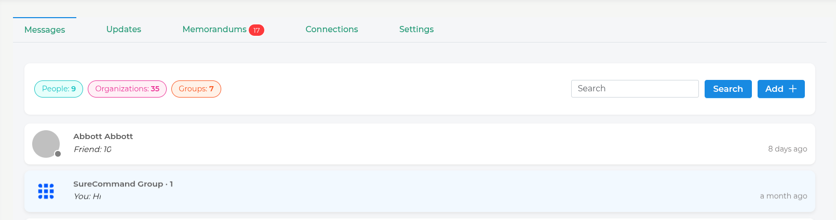Open the Abbott Abbott conversation
Viewport: 836px width, 220px height.
point(420,144)
